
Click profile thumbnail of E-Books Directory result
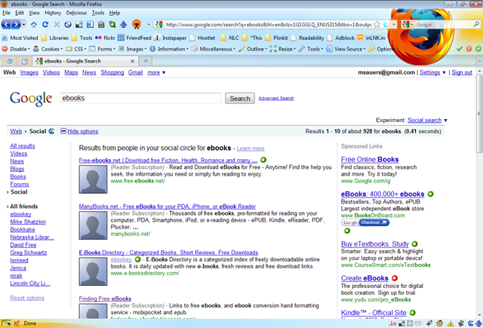click(93, 271)
